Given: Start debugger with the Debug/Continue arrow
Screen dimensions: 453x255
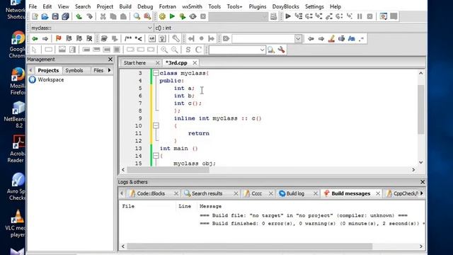Looking at the screenshot, I should pos(288,16).
